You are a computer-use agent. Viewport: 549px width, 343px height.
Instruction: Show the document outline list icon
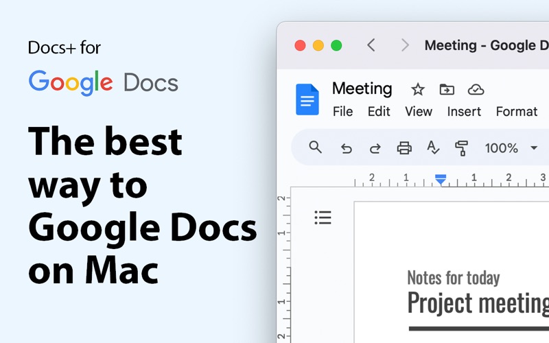(323, 217)
